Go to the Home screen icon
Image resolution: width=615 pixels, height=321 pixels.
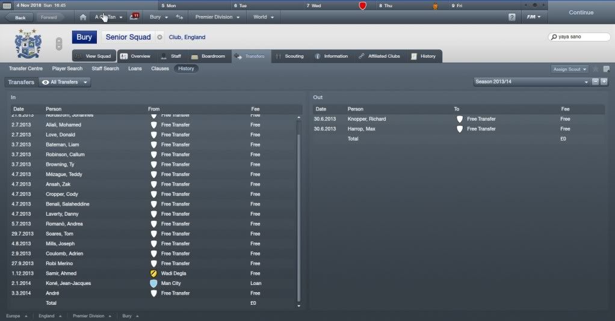(83, 17)
